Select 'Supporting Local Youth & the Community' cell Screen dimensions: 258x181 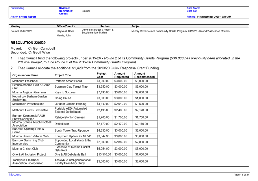[74, 142]
